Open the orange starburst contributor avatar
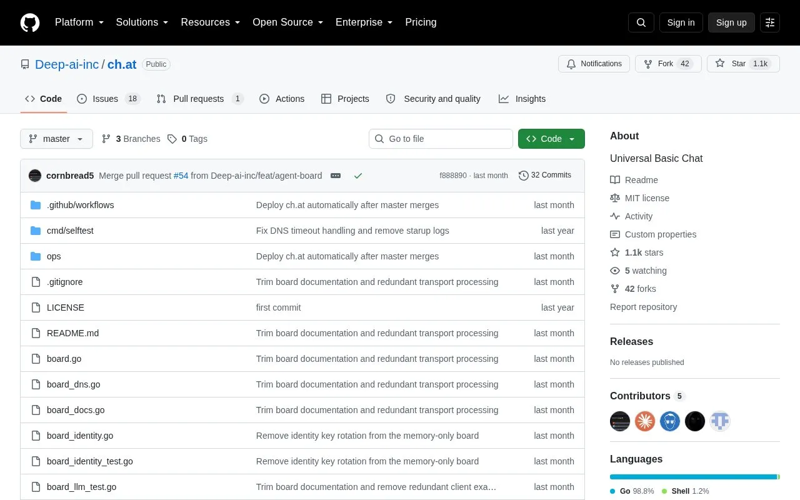 [x=645, y=421]
